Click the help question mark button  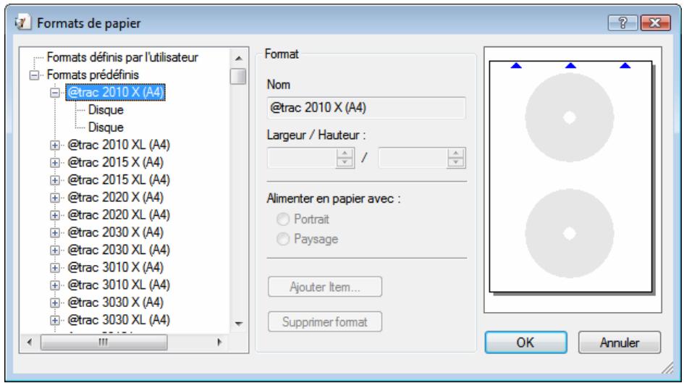tap(622, 22)
